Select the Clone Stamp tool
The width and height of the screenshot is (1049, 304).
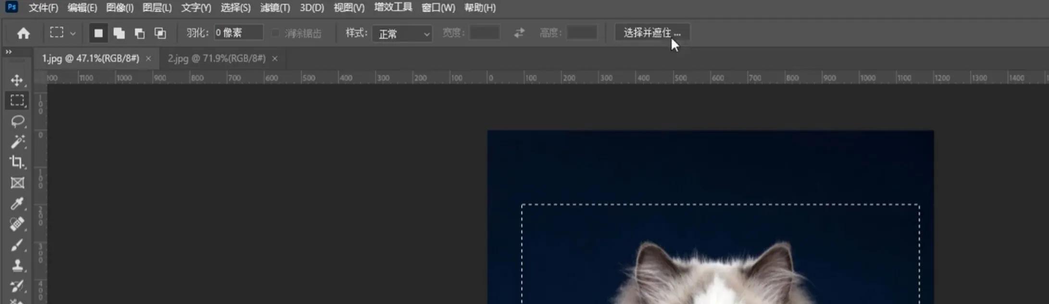(17, 266)
